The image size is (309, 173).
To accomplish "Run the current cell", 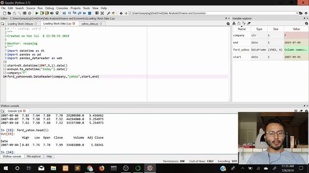I will (x=42, y=13).
